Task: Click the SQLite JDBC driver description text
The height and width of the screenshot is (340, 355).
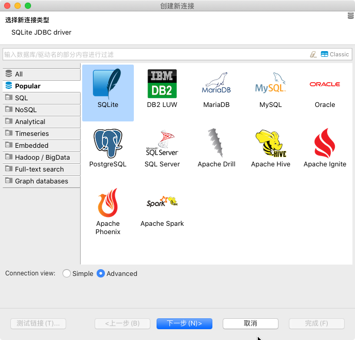Action: (x=41, y=33)
